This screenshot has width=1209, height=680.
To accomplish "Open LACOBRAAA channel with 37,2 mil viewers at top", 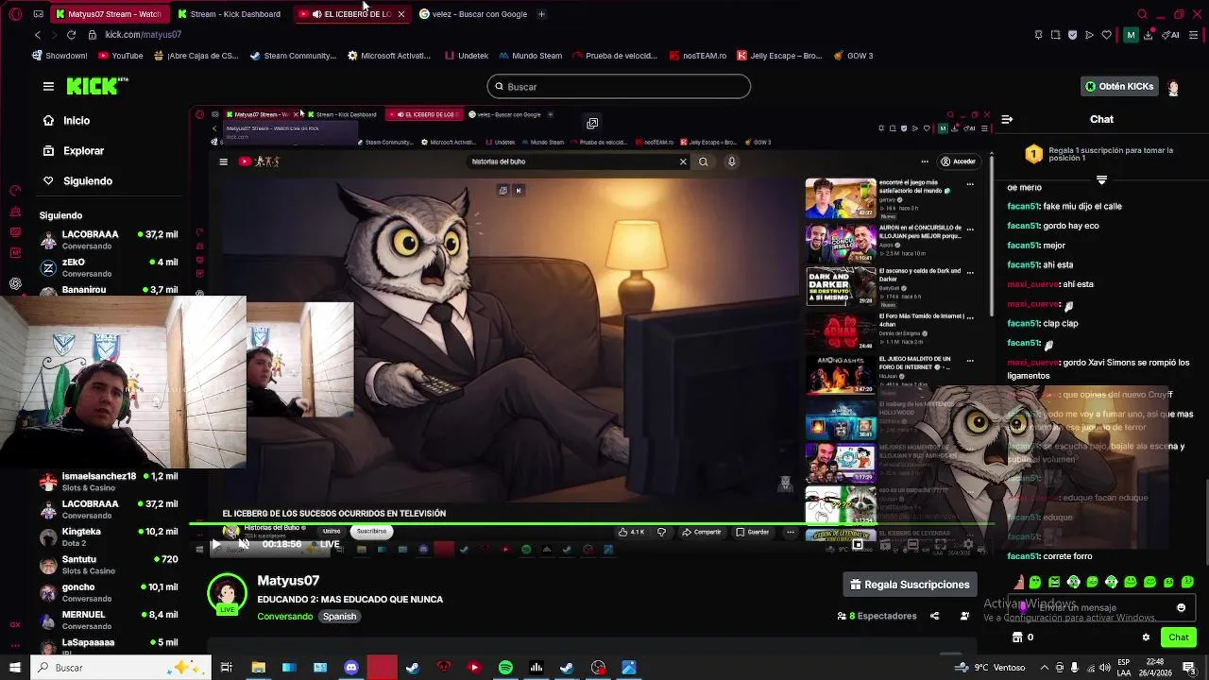I will click(109, 240).
